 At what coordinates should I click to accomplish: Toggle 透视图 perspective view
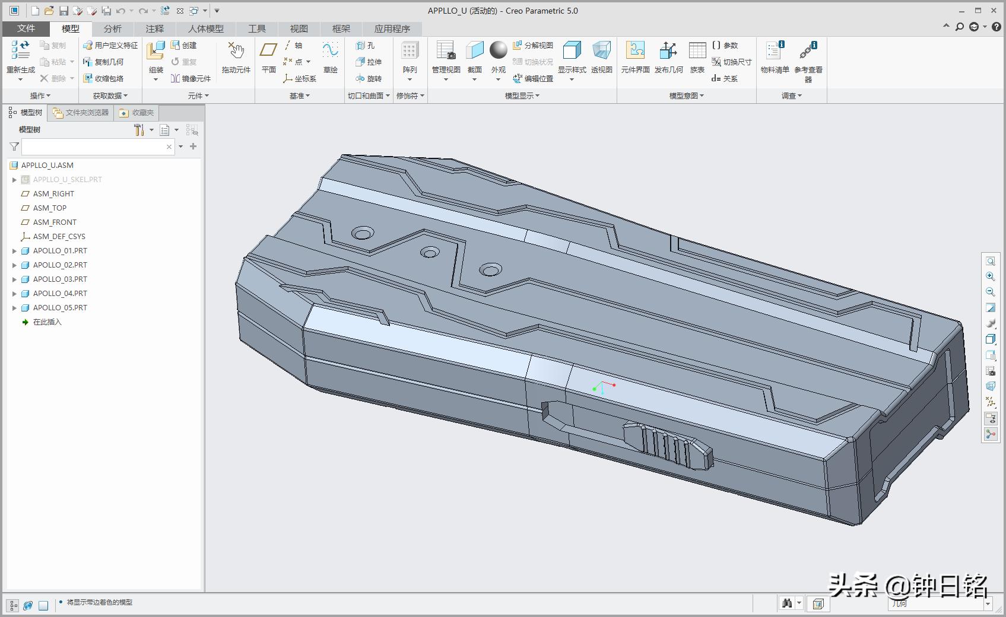[x=601, y=51]
